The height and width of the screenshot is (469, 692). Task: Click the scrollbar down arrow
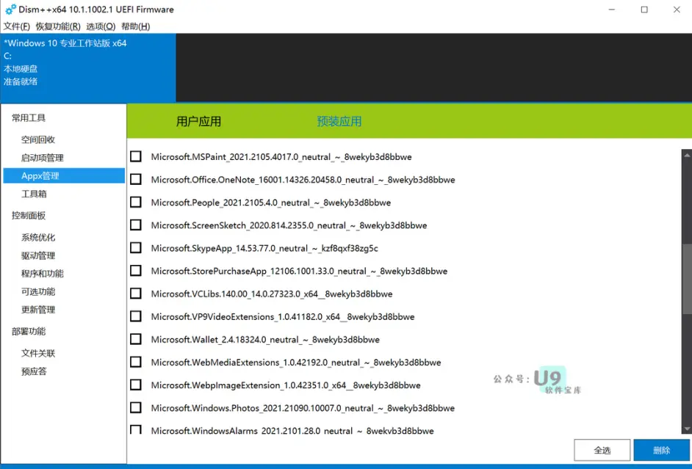[687, 429]
